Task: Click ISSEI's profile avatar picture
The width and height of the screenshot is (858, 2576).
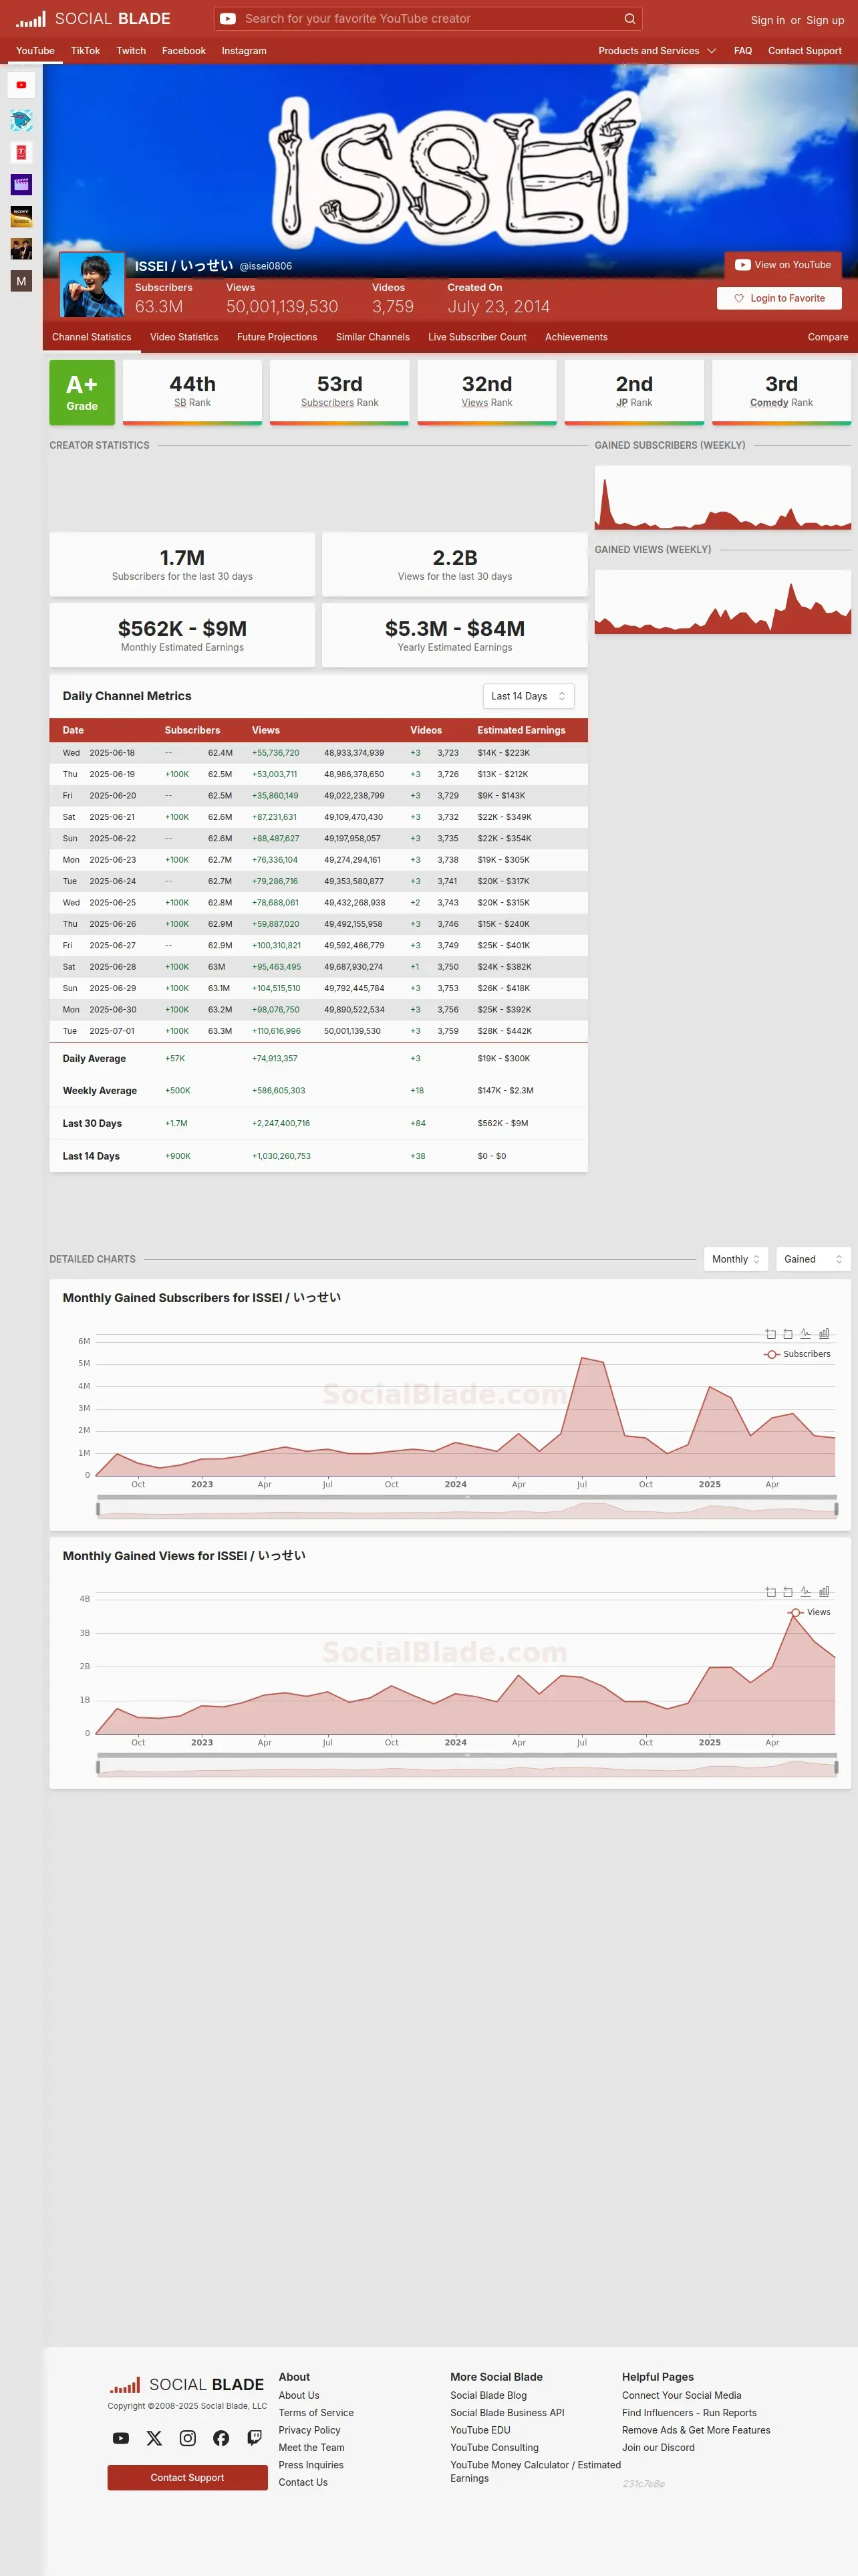Action: [x=92, y=285]
